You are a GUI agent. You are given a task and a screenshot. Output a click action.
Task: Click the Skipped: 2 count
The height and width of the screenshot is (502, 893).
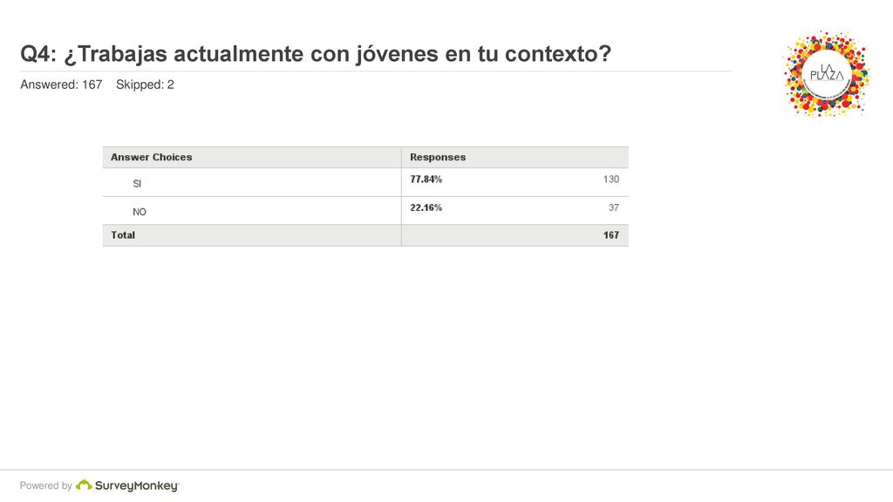145,85
